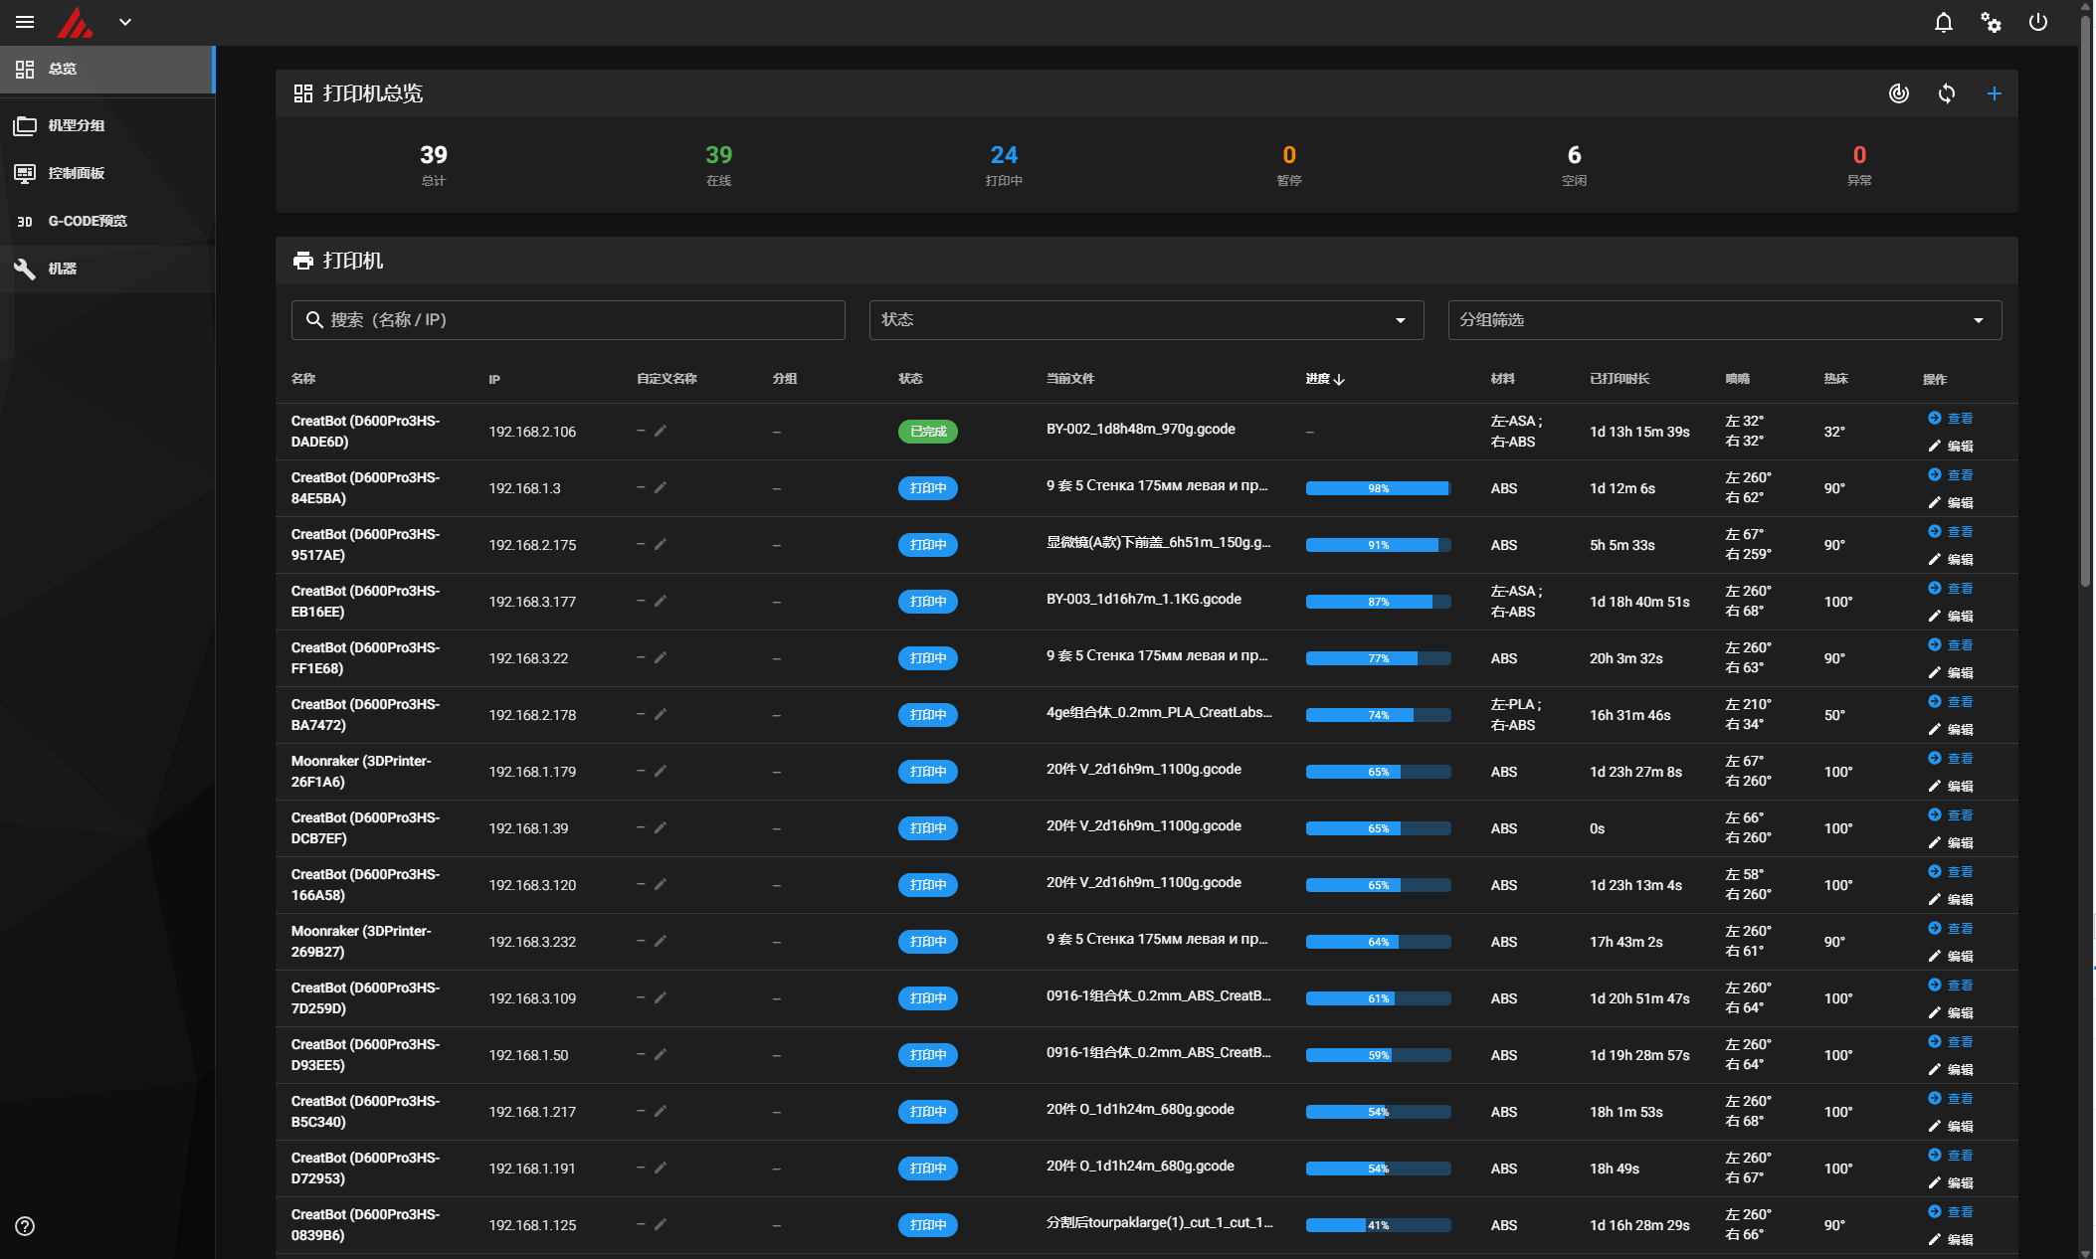Click 查看 for printer 192.168.1.179
The image size is (2096, 1259).
[x=1950, y=759]
